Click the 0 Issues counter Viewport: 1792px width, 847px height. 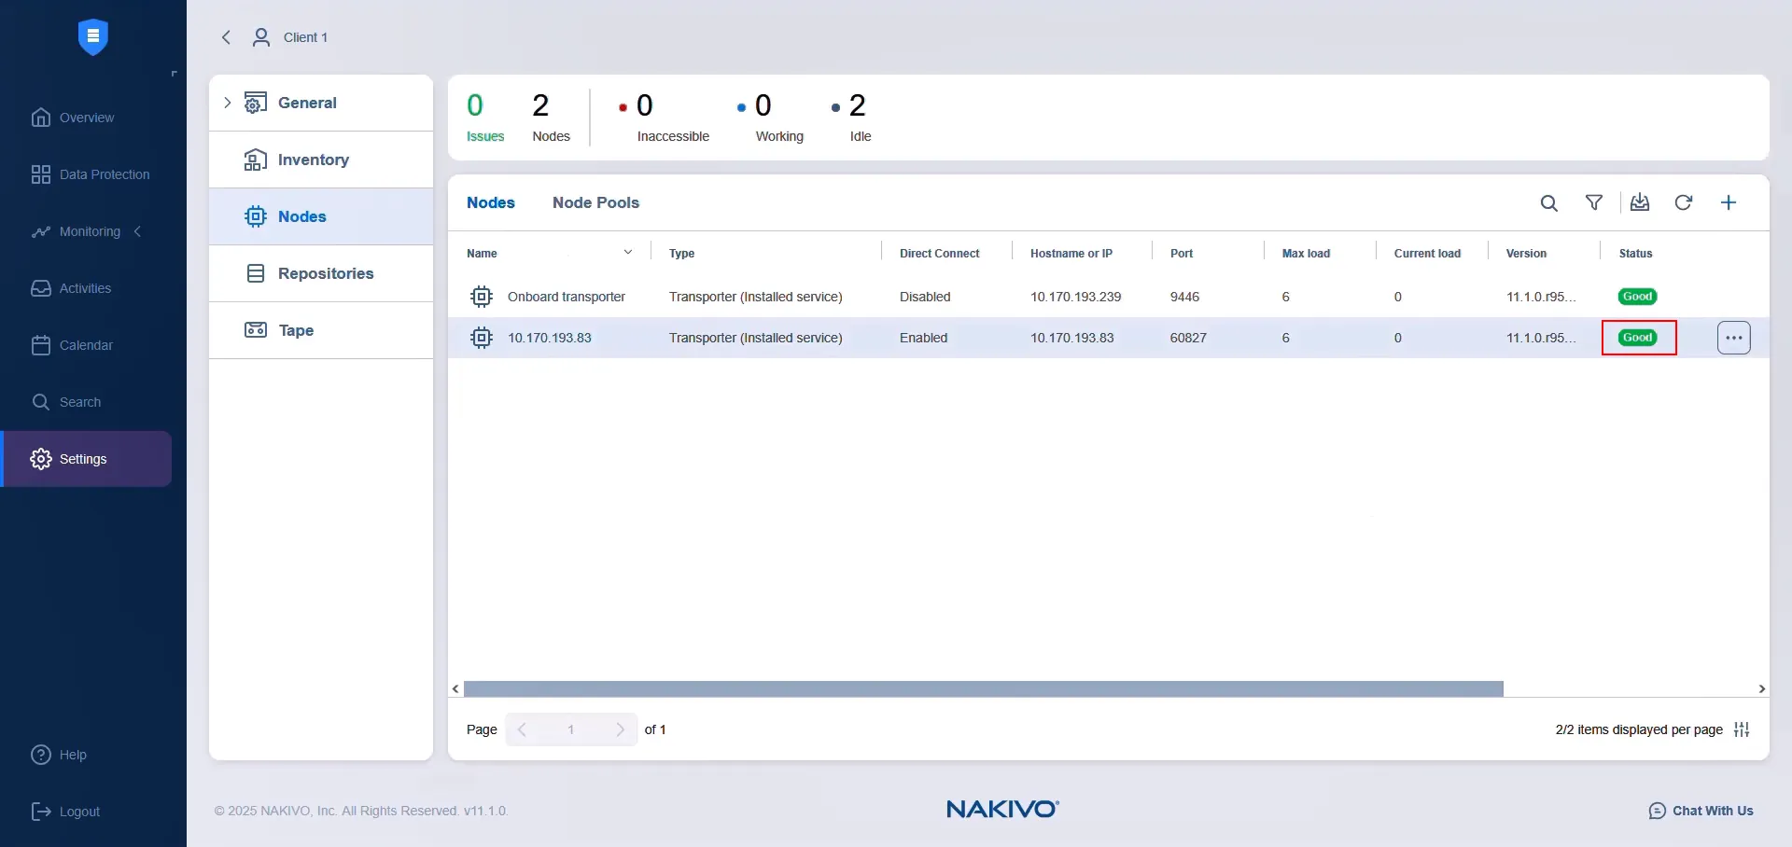484,118
